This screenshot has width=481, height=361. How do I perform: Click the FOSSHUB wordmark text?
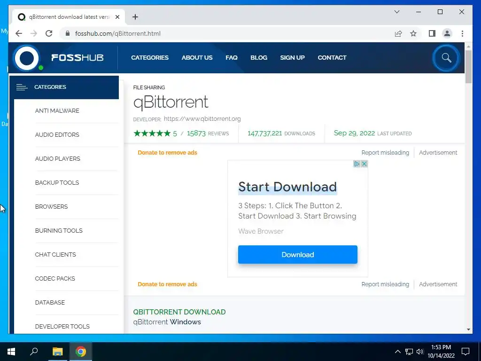pyautogui.click(x=78, y=58)
